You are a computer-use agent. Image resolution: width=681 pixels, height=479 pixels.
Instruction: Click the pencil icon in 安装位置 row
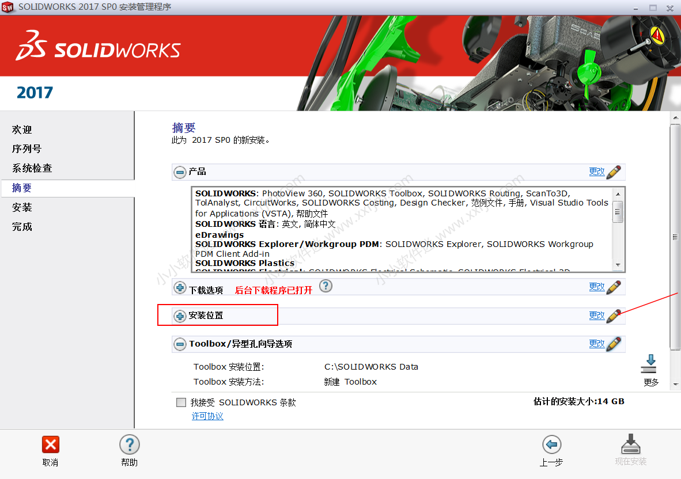pyautogui.click(x=614, y=315)
